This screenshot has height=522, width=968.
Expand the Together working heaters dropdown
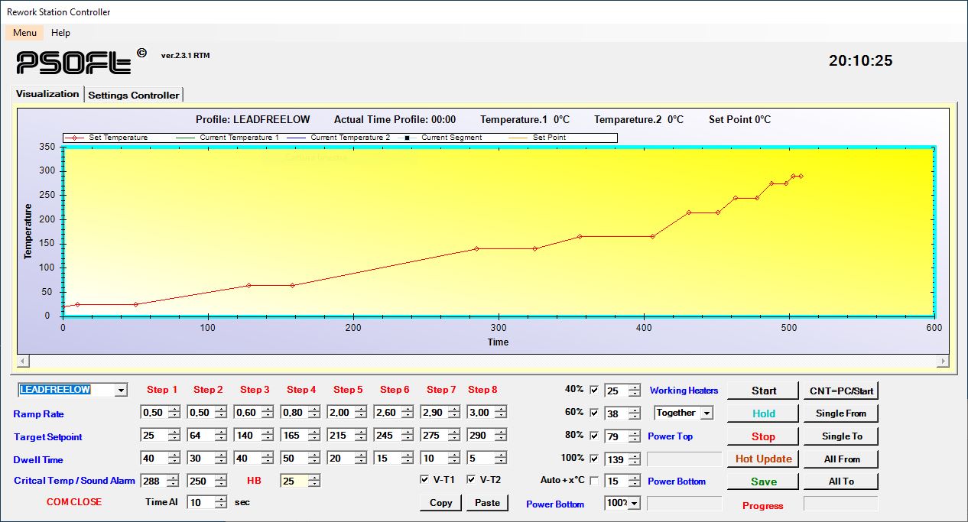tap(707, 413)
